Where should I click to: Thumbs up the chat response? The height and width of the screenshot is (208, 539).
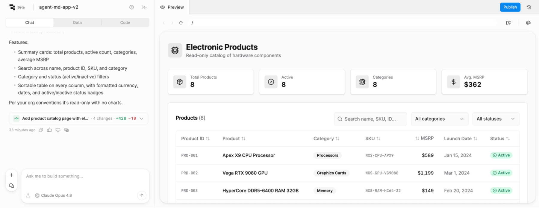pos(49,130)
